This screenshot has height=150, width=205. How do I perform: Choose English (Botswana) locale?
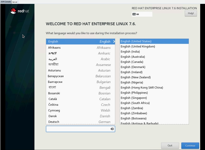154,118
